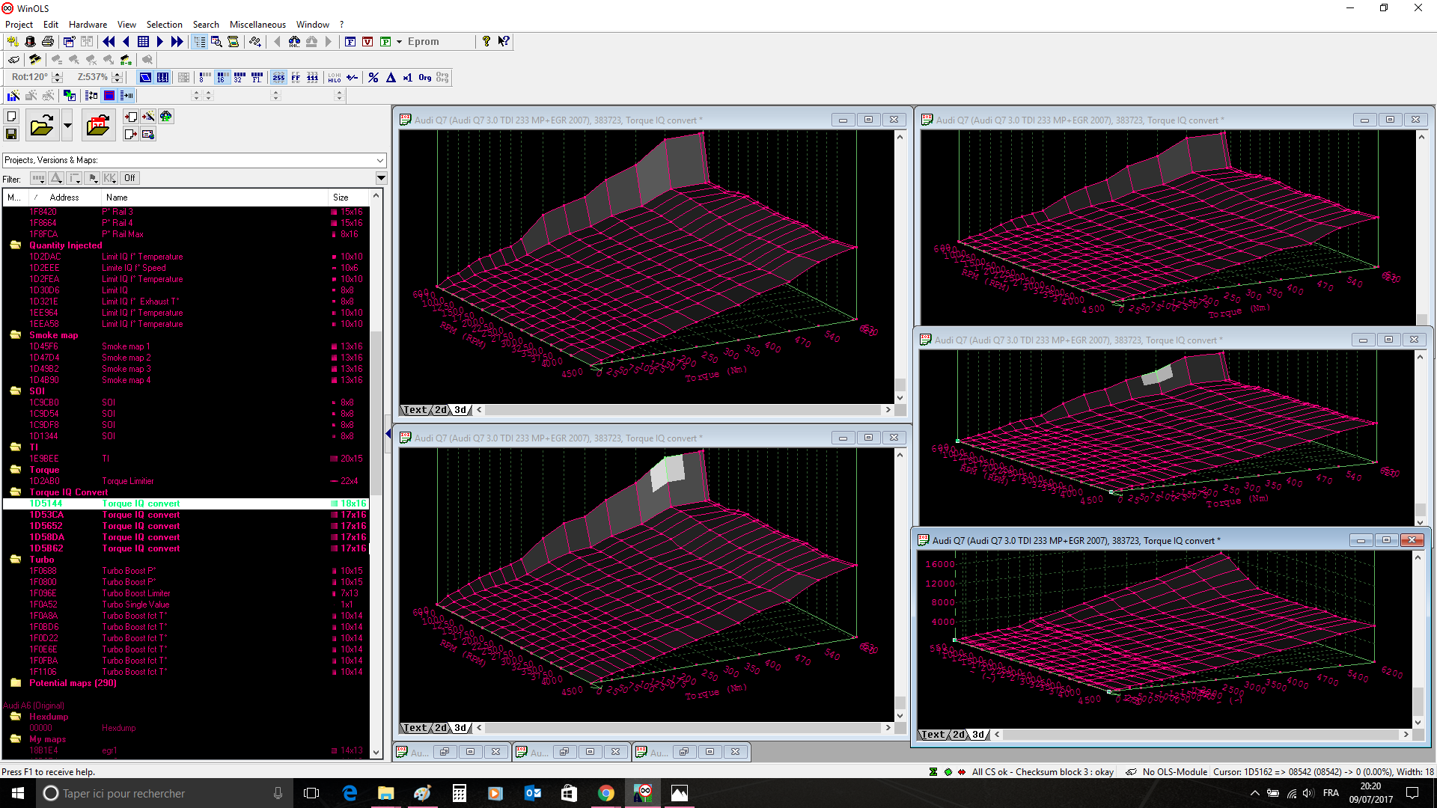The image size is (1437, 808).
Task: Toggle the 16-bit data width button
Action: (222, 77)
